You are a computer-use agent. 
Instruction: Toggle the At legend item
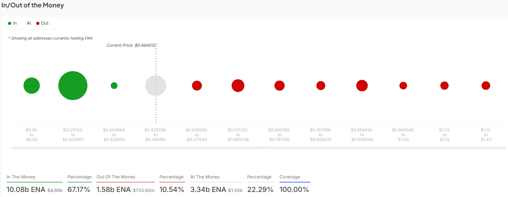coord(29,23)
